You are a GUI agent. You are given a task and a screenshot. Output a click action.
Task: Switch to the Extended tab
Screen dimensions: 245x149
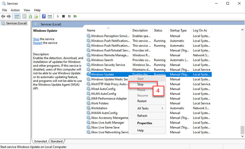coord(41,141)
